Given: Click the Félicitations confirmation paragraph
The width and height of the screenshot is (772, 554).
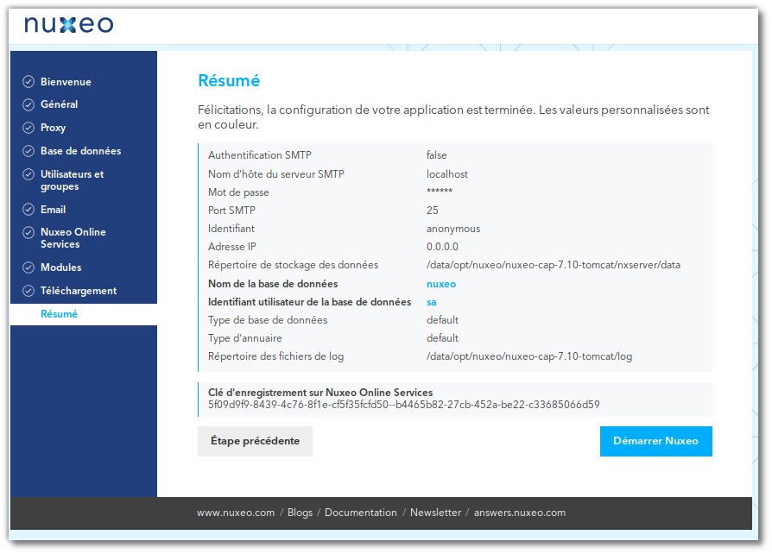Looking at the screenshot, I should (x=453, y=117).
